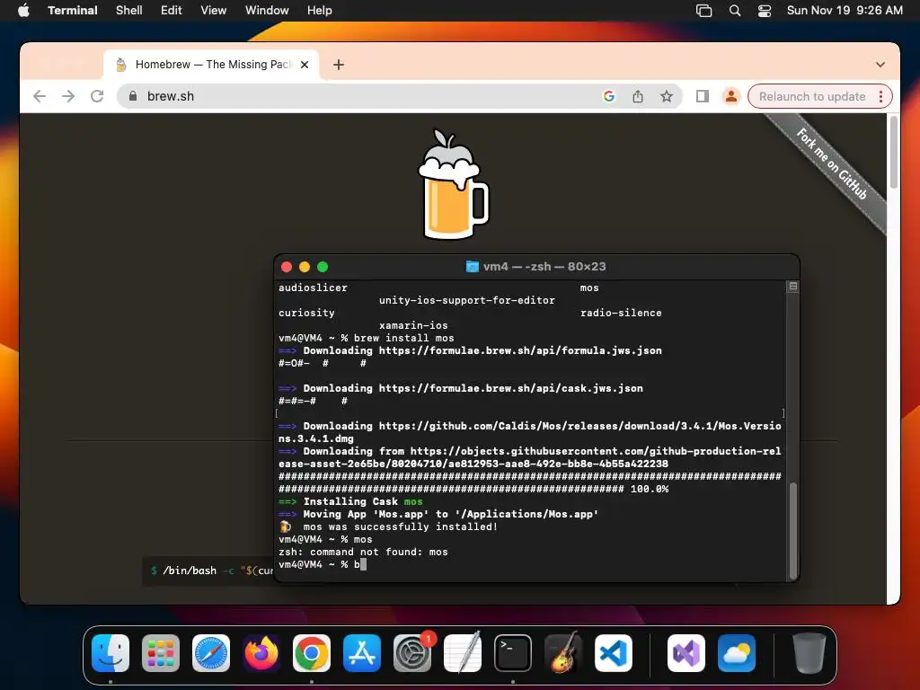This screenshot has height=690, width=920.
Task: Open Safari from the Dock
Action: tap(211, 653)
